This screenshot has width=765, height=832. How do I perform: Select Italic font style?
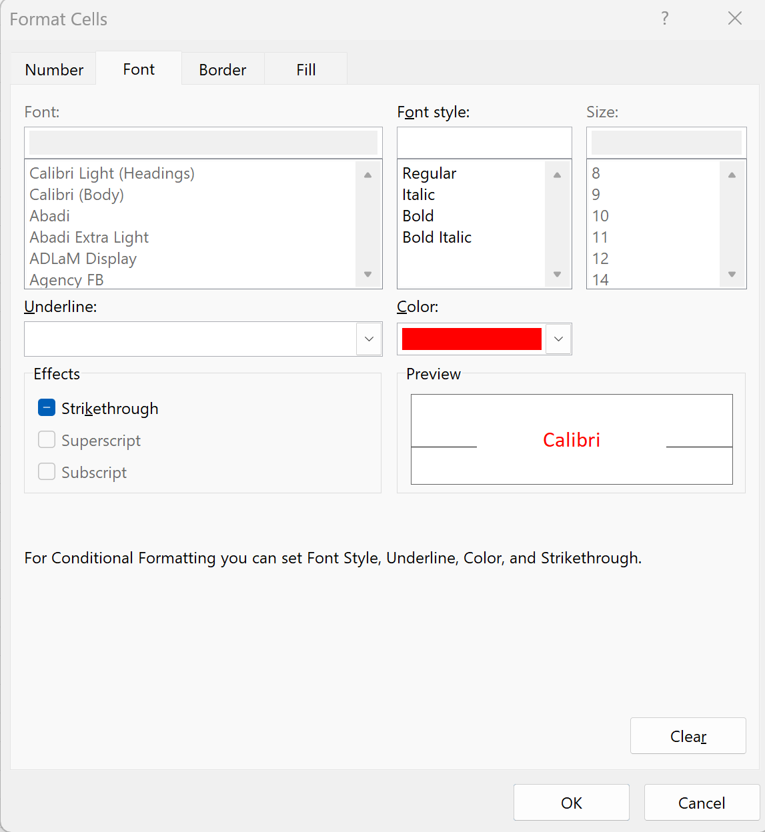418,195
